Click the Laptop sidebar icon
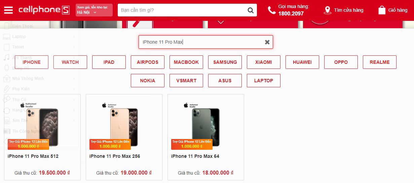The width and height of the screenshot is (414, 183). coord(7,36)
